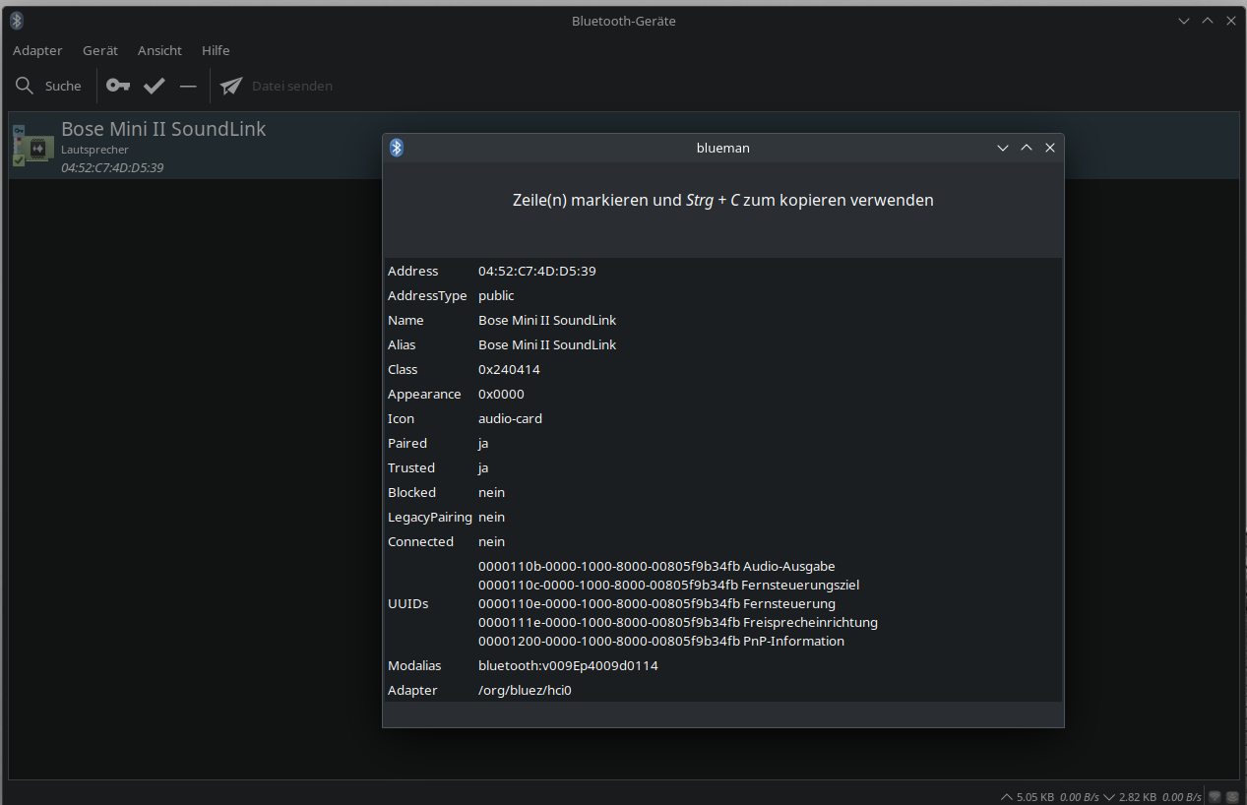Click the paper plane send file icon

tap(231, 86)
